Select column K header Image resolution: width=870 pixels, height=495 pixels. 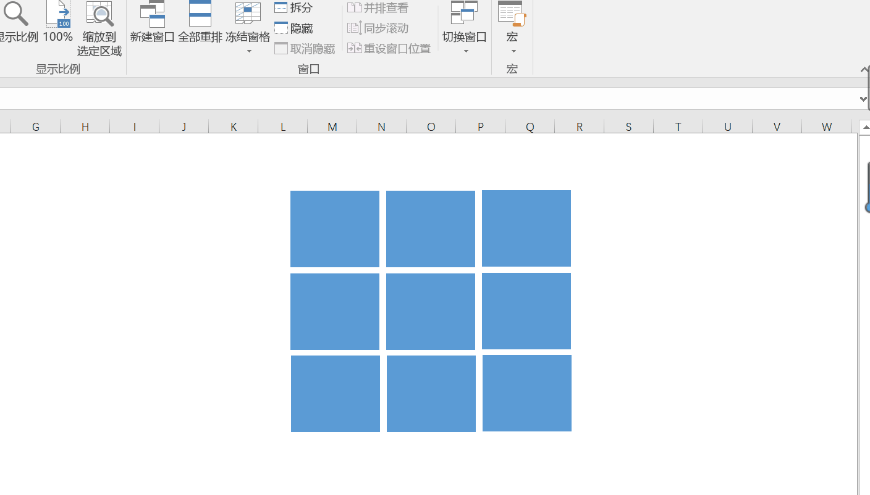(234, 127)
